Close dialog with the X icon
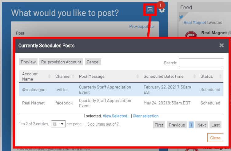This screenshot has height=151, width=231. 221,46
